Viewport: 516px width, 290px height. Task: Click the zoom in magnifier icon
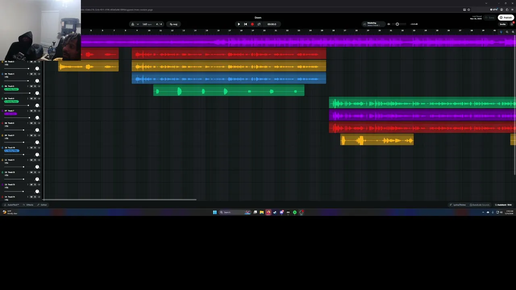(513, 32)
